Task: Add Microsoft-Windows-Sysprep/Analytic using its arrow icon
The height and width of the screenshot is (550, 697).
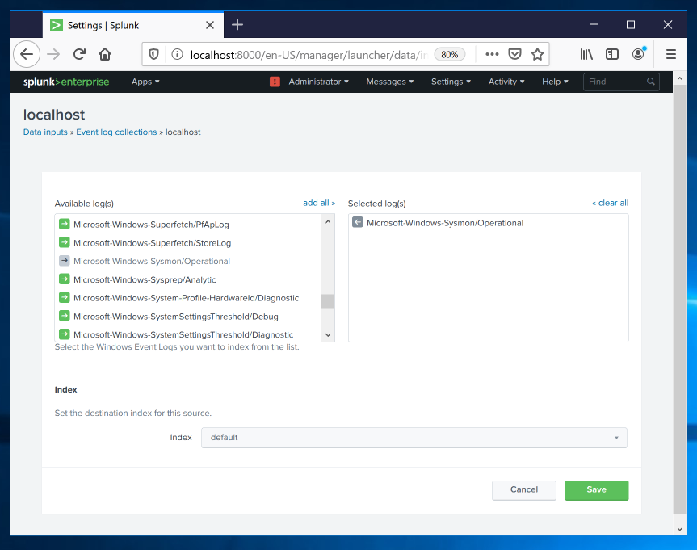Action: point(65,279)
